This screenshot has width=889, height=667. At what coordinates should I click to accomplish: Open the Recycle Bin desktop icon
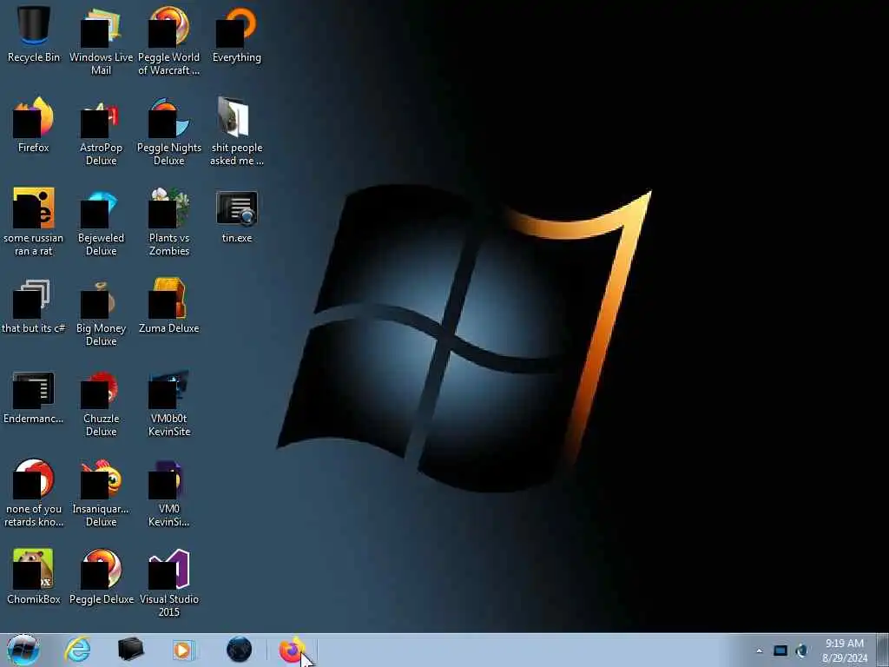(x=34, y=34)
